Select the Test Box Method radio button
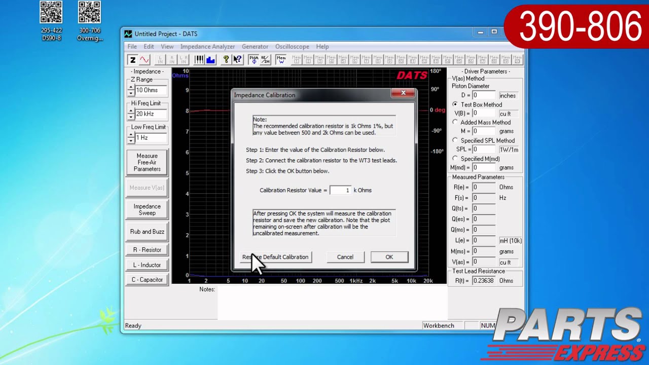The height and width of the screenshot is (365, 649). [455, 104]
